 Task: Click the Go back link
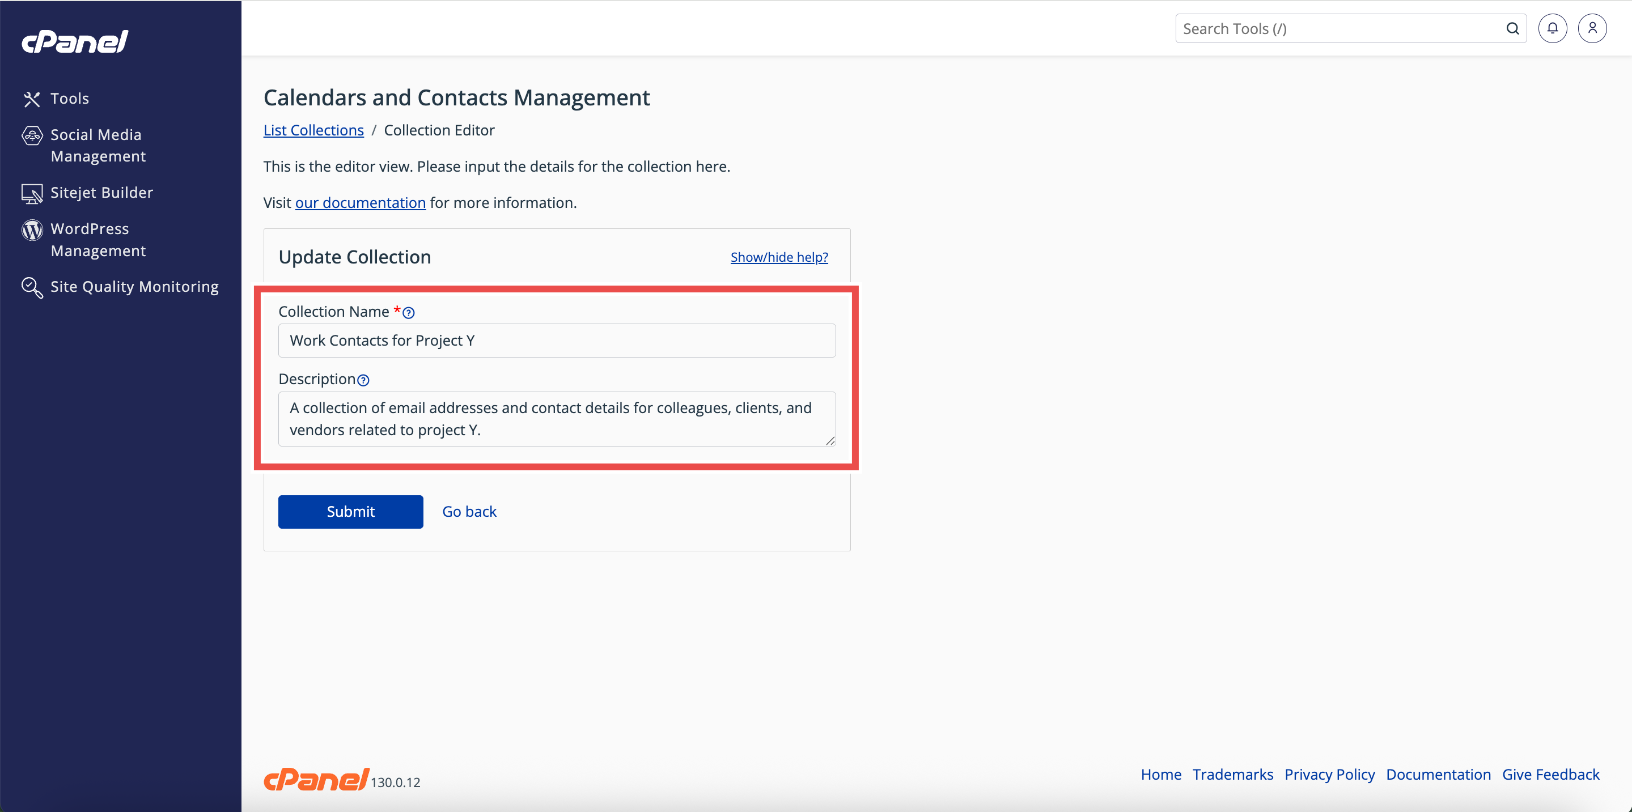pos(469,511)
